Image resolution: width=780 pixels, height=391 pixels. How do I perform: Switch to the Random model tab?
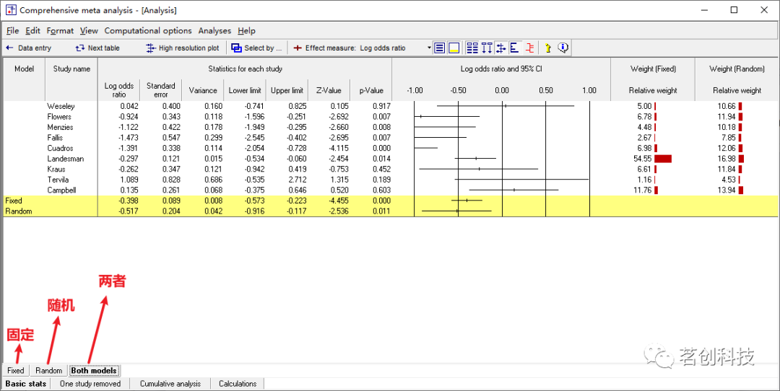(x=49, y=371)
